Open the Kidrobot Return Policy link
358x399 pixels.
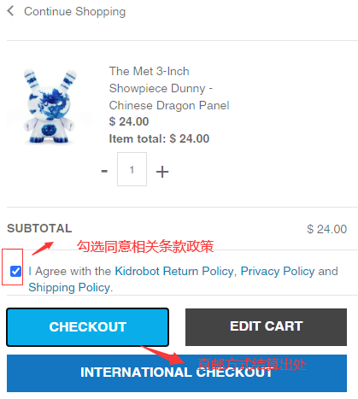[174, 271]
